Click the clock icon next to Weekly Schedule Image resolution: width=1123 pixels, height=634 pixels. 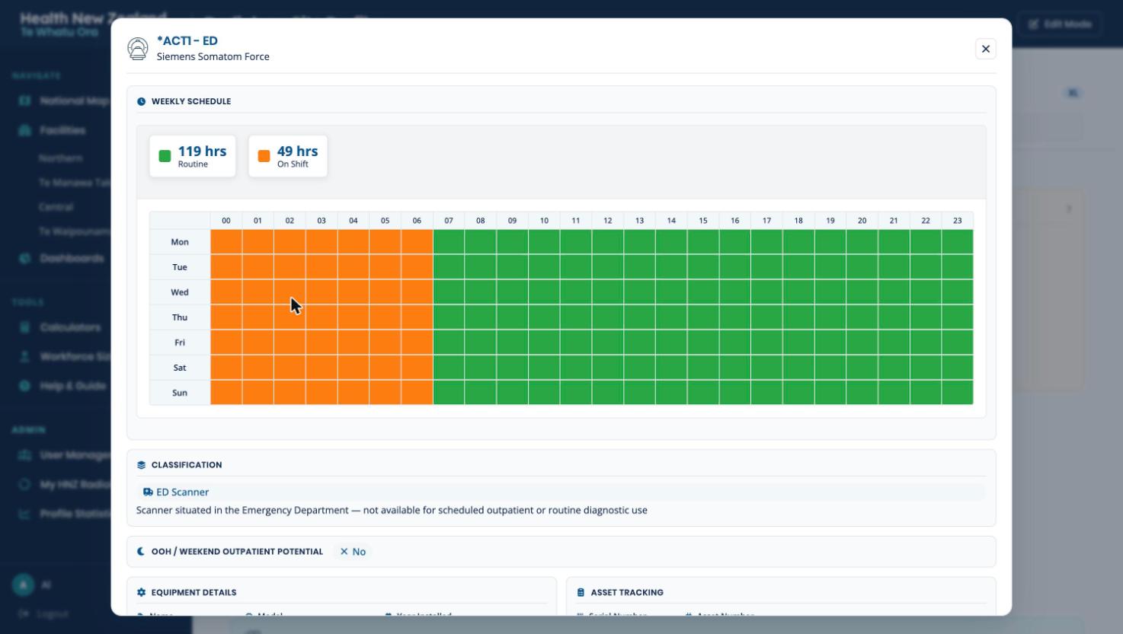(141, 101)
